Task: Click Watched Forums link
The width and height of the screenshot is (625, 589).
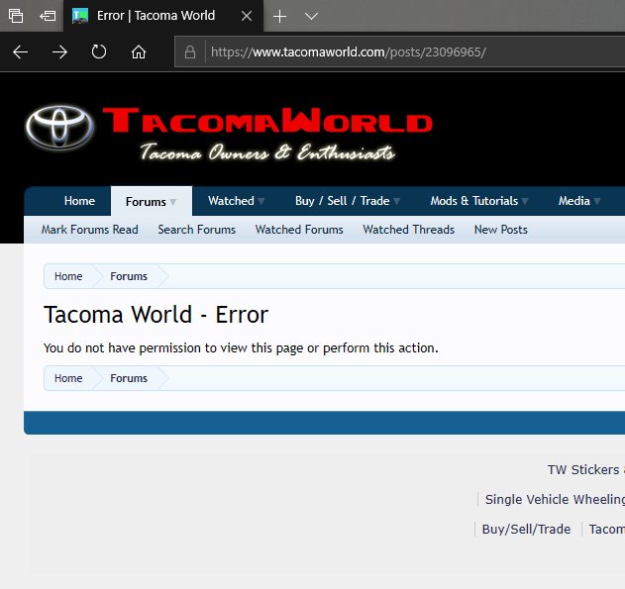Action: 299,230
